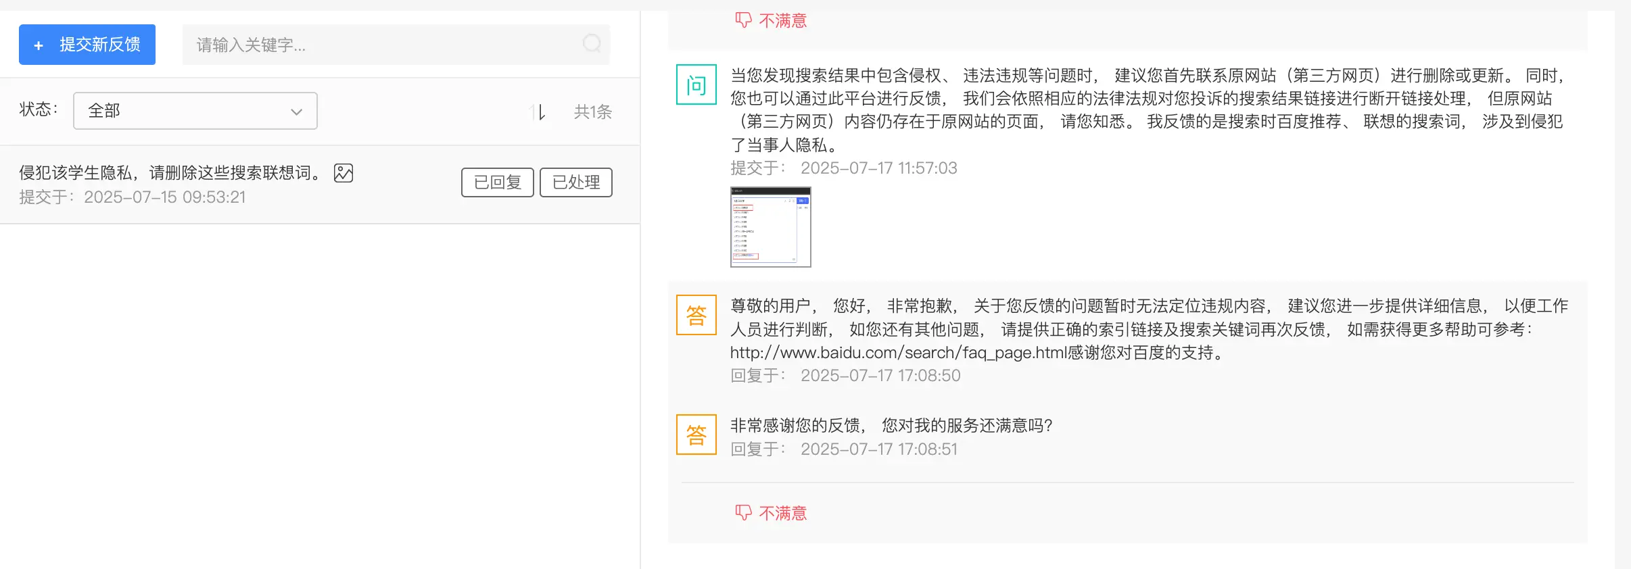Open the 状态 dropdown showing 全部
Image resolution: width=1631 pixels, height=569 pixels.
(x=195, y=111)
